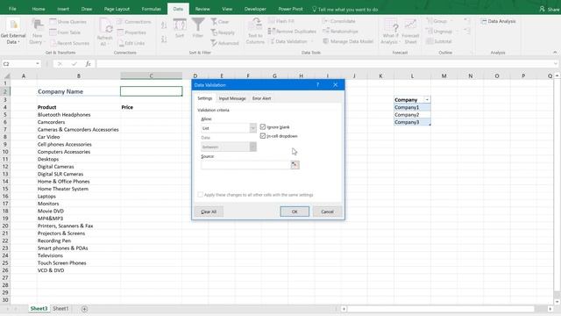Open Manage Data Model

pos(348,41)
